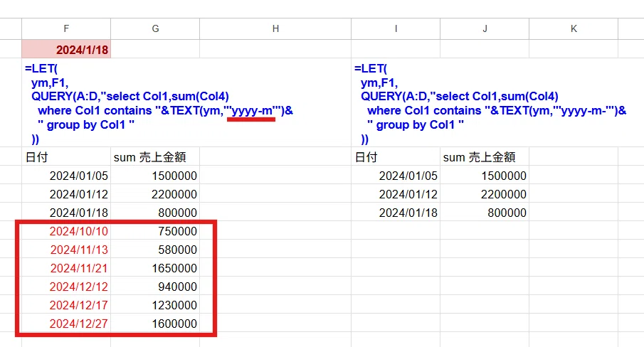
Task: Select 2024/01/18 cell in column F
Action: 66,213
